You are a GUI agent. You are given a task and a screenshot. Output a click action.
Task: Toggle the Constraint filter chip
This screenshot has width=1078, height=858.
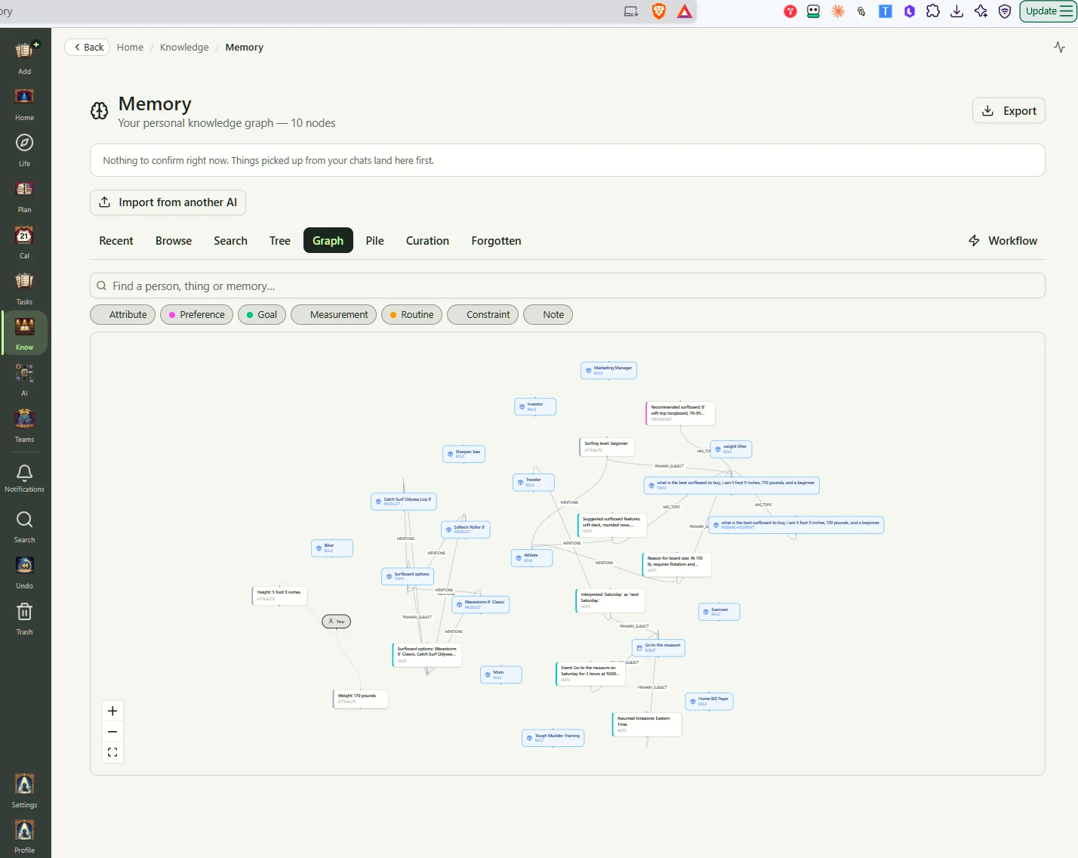coord(483,314)
